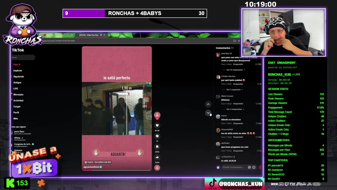This screenshot has width=337, height=190.
Task: Insert a mention with the @ icon
Action: 249,167
